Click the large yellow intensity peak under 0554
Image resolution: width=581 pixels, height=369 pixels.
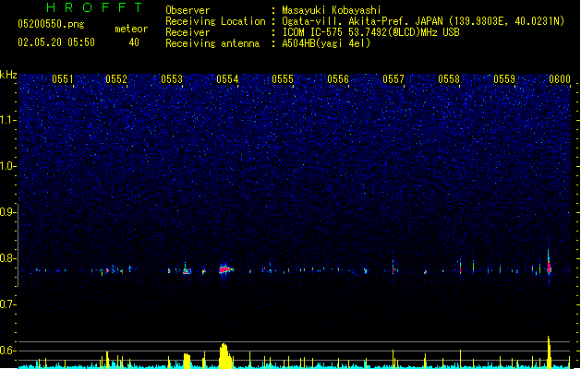pos(224,356)
